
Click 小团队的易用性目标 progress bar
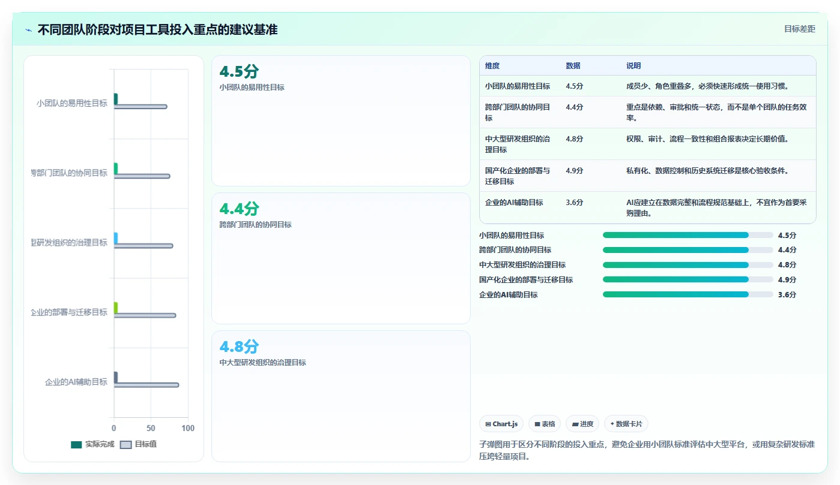[687, 235]
